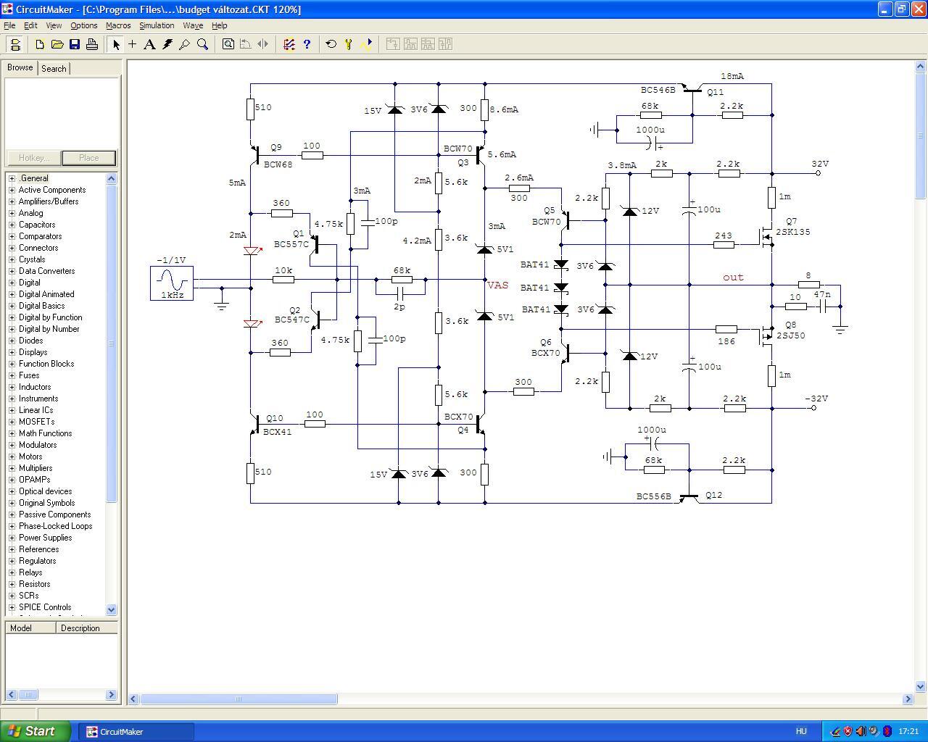
Task: Click the Description column header
Action: click(87, 628)
